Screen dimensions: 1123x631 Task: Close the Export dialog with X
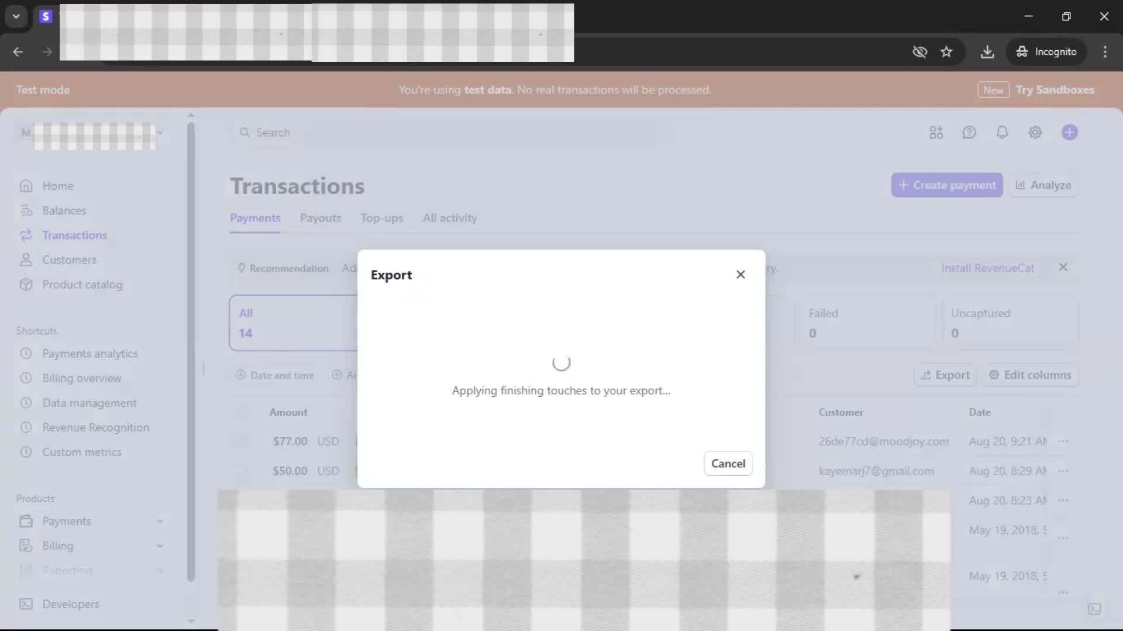[740, 275]
